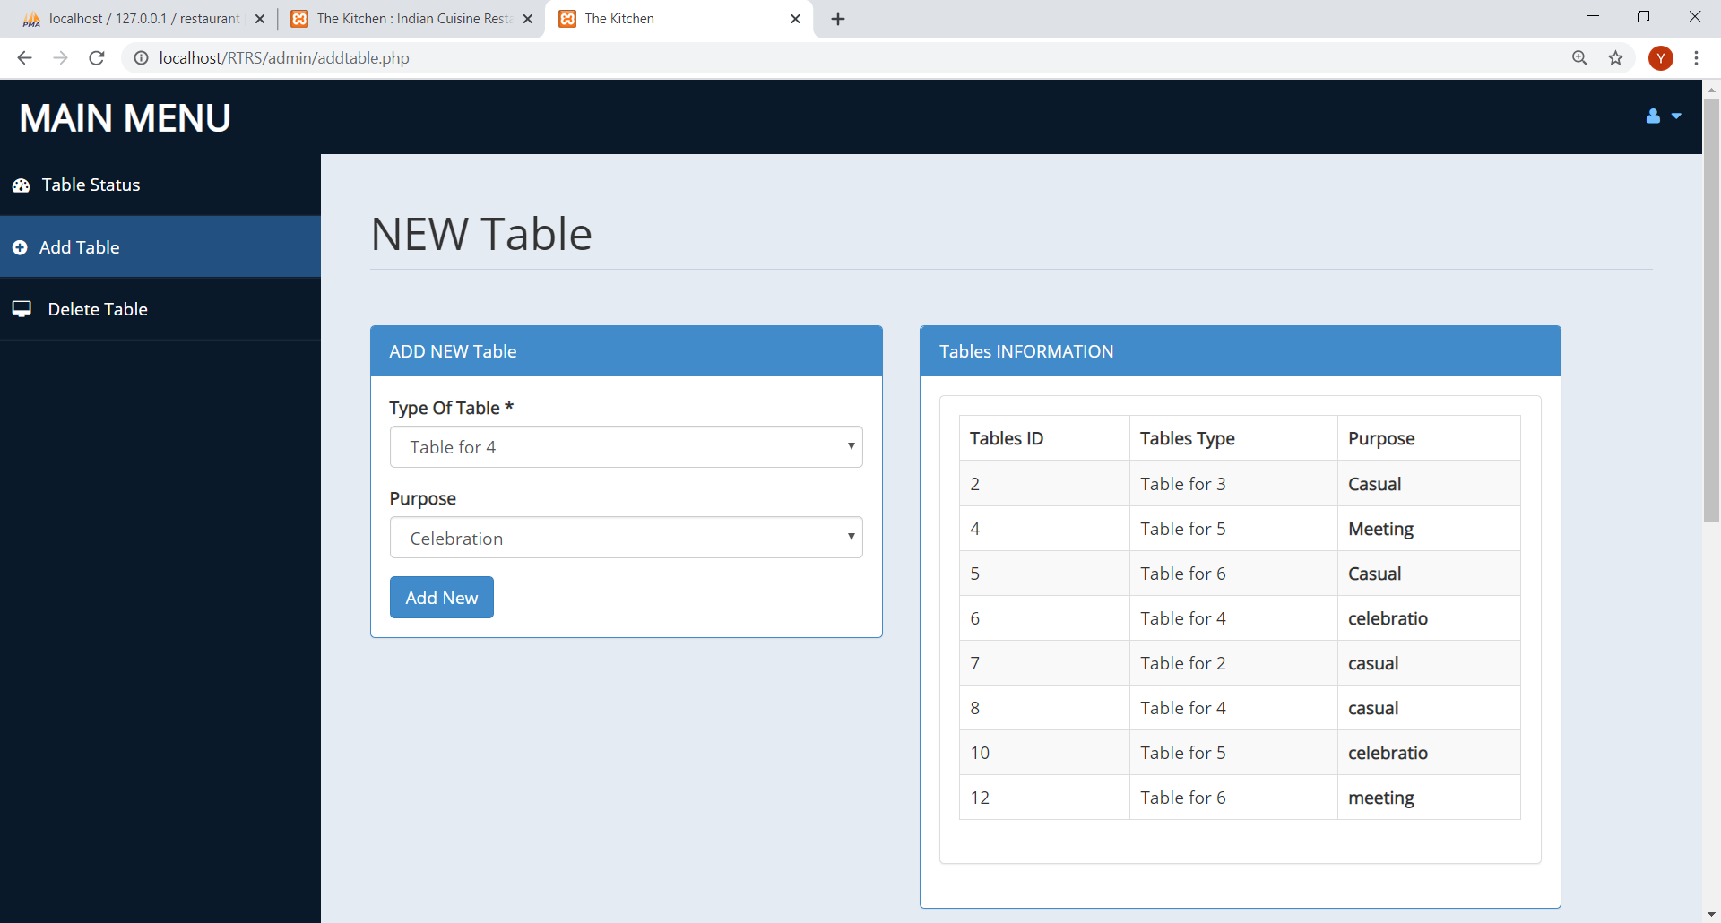Image resolution: width=1721 pixels, height=923 pixels.
Task: Click the zoom magnifier in address bar
Action: [x=1580, y=57]
